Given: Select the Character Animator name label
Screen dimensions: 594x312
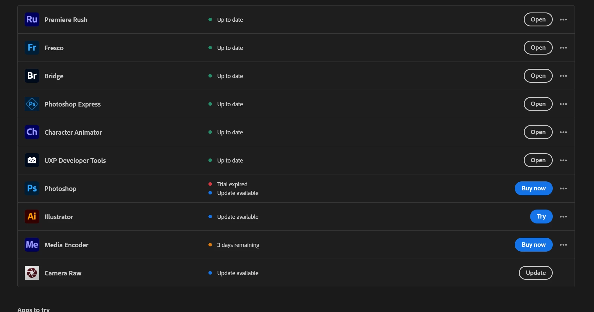Looking at the screenshot, I should pyautogui.click(x=73, y=132).
